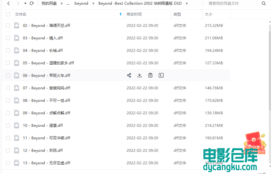
Task: Check the box for 03 - Beyond - 情人.dff
Action: click(8, 38)
